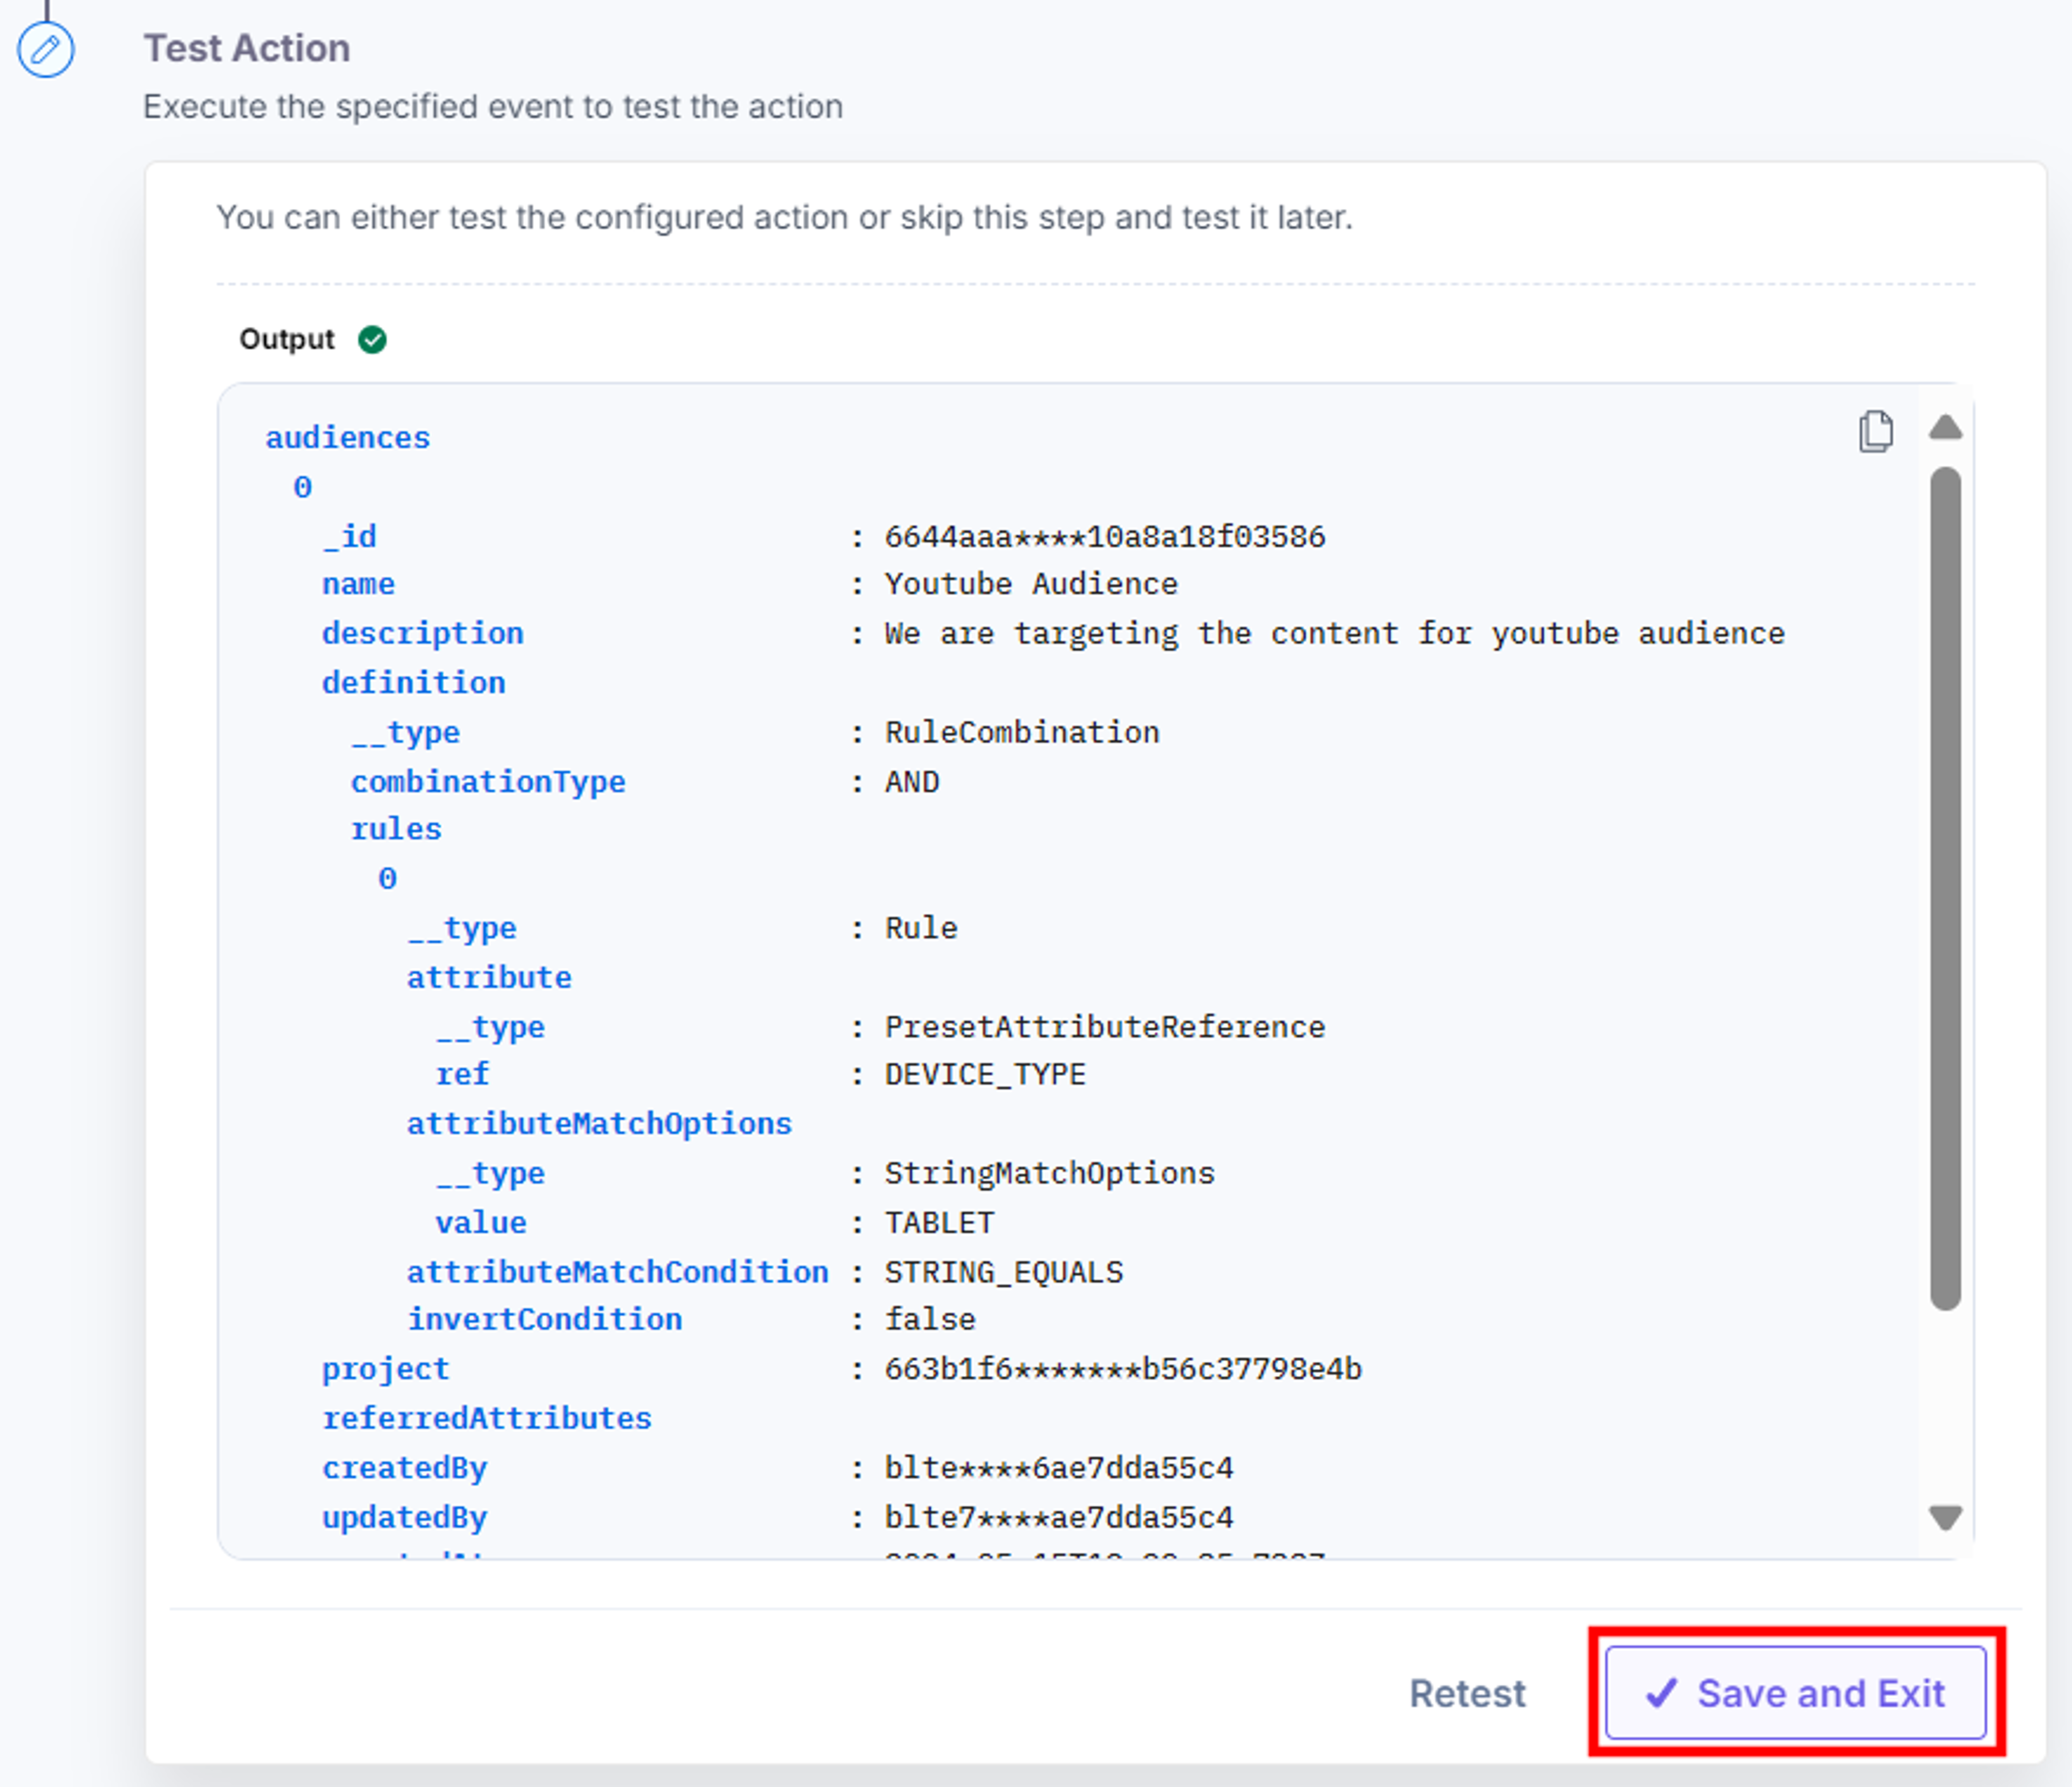Click the output panel's scroll up arrow
This screenshot has width=2072, height=1787.
click(1945, 428)
